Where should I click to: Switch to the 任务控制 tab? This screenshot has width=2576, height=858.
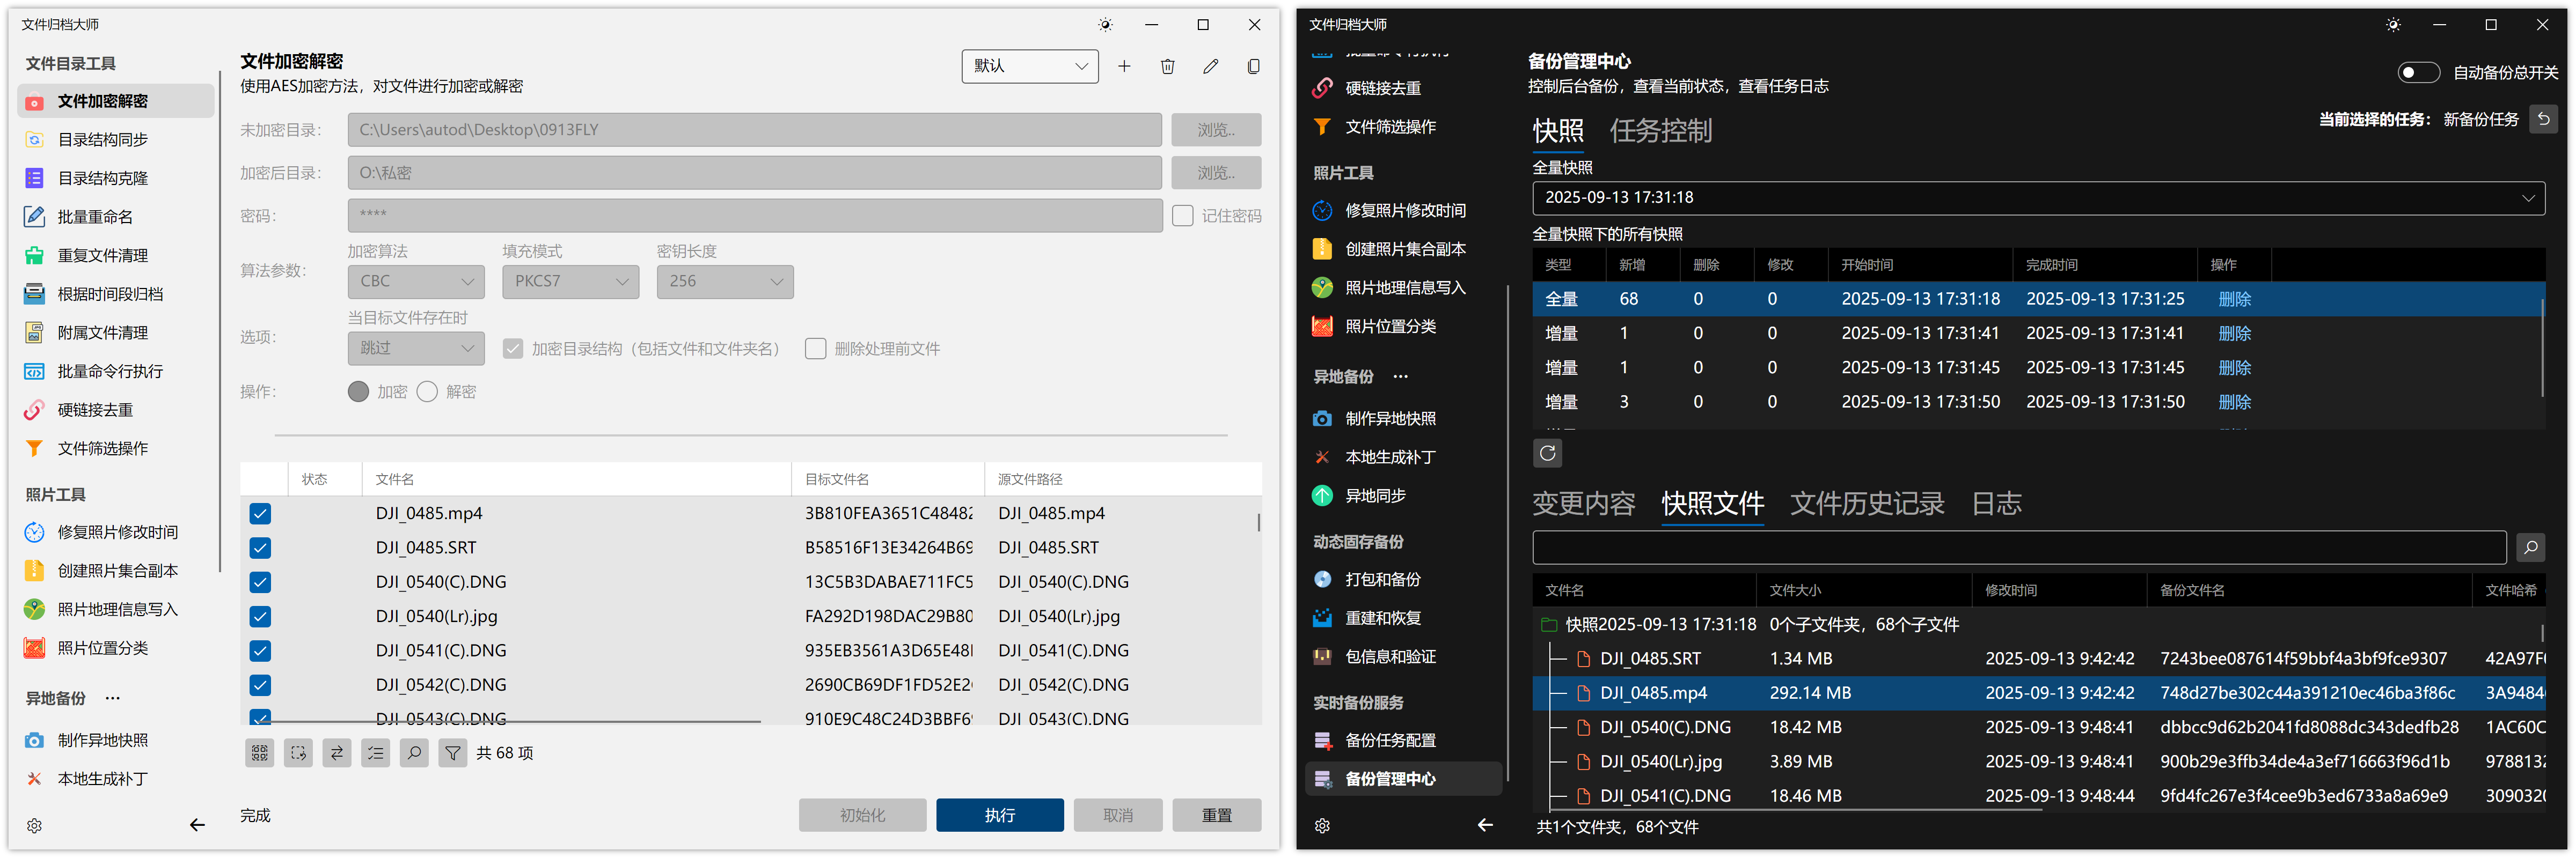click(1660, 131)
